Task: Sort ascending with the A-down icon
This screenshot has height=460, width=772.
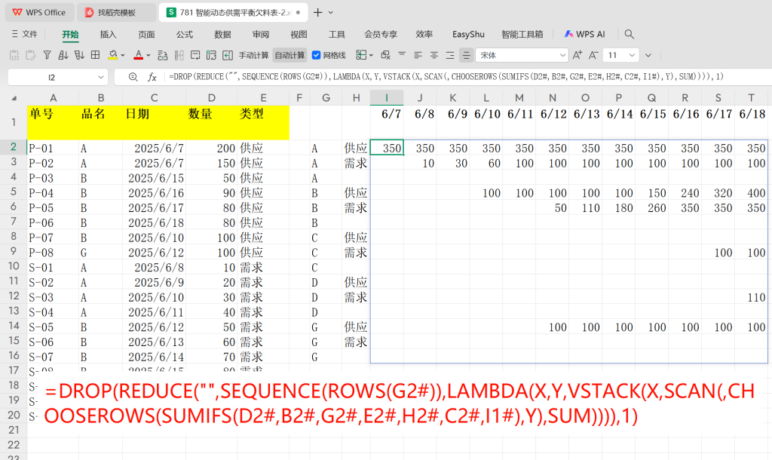Action: tap(63, 55)
